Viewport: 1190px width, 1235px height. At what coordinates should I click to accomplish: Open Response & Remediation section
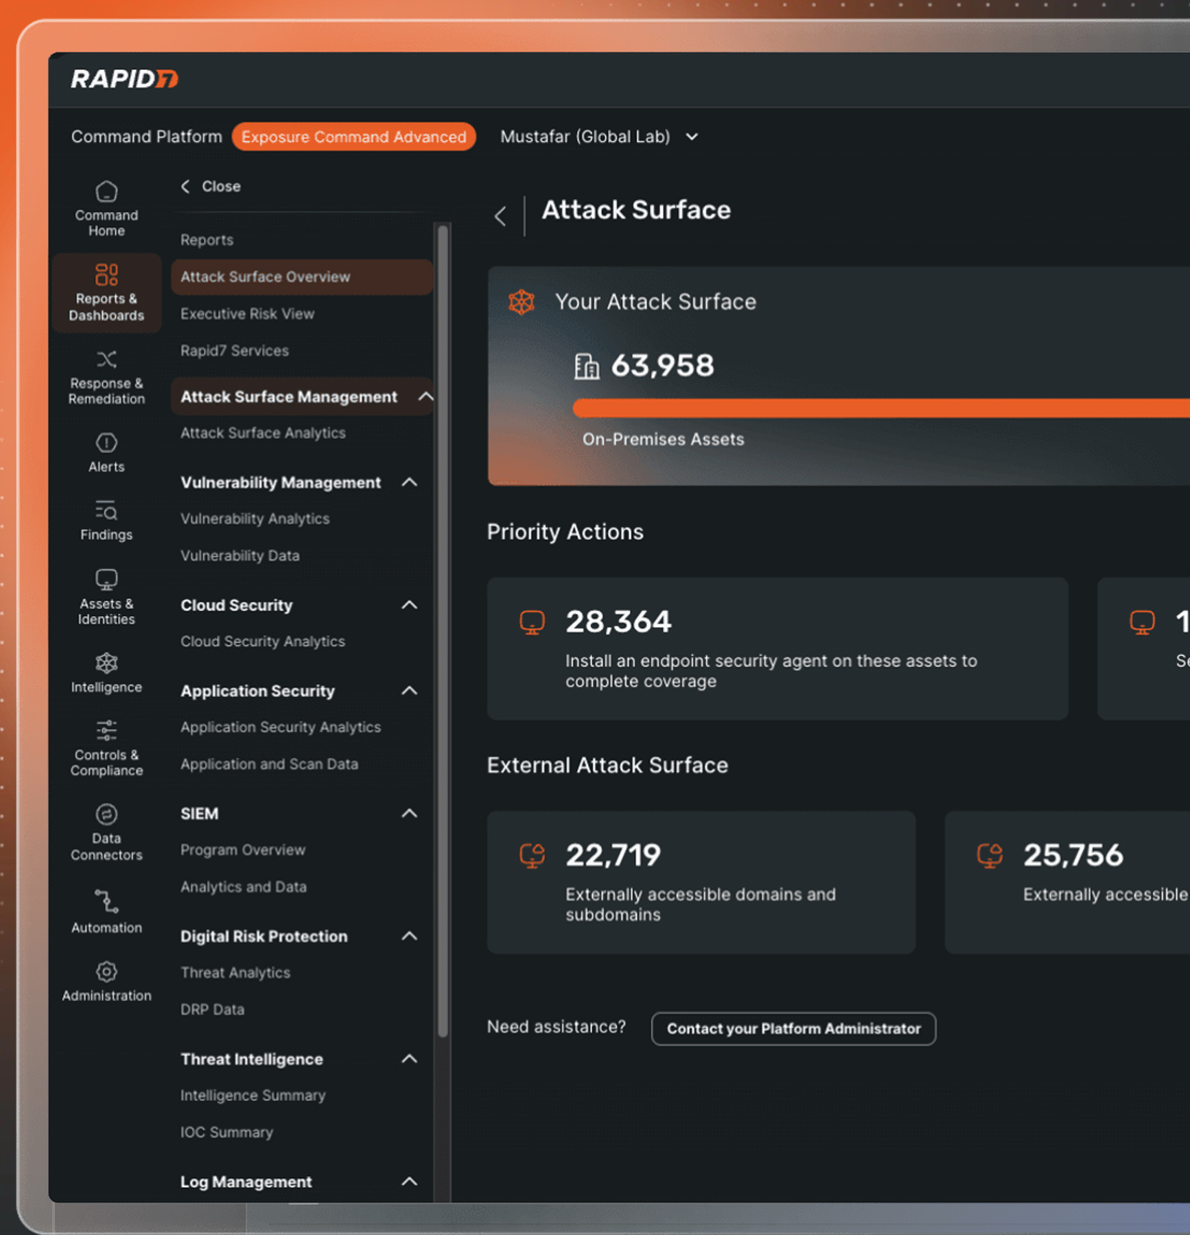click(x=106, y=377)
